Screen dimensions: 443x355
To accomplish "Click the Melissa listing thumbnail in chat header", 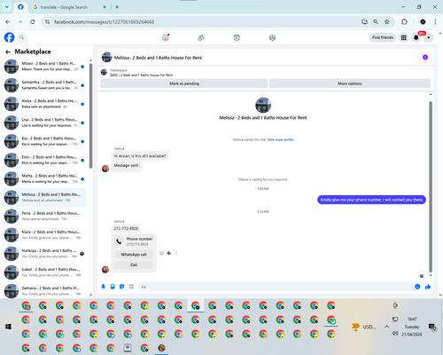I will point(106,58).
